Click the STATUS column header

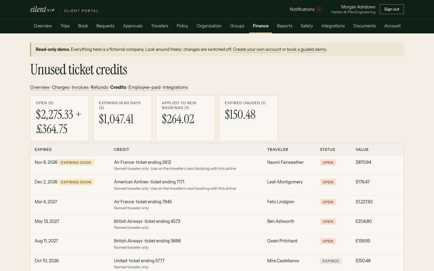pos(328,150)
